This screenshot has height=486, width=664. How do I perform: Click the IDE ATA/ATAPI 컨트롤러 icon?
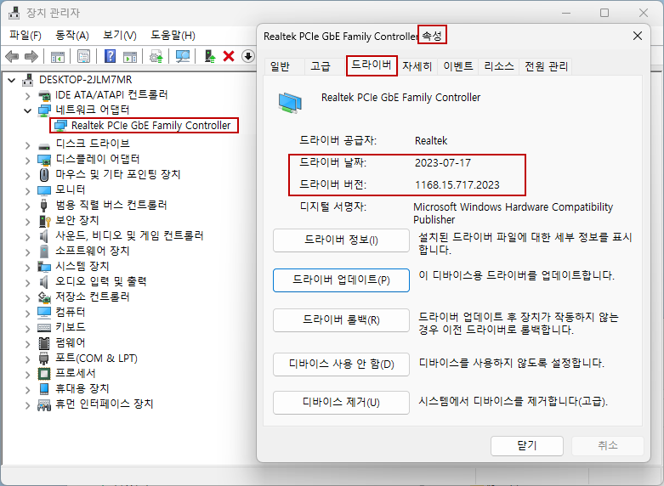coord(44,95)
